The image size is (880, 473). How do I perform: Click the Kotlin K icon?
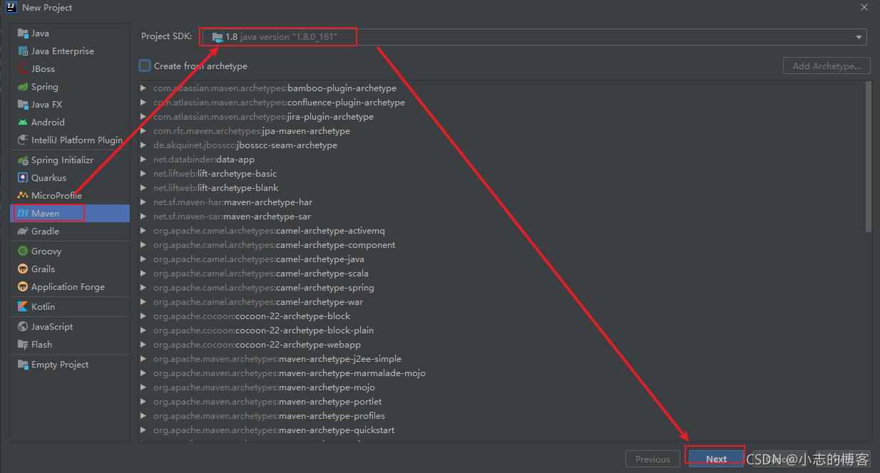[23, 306]
